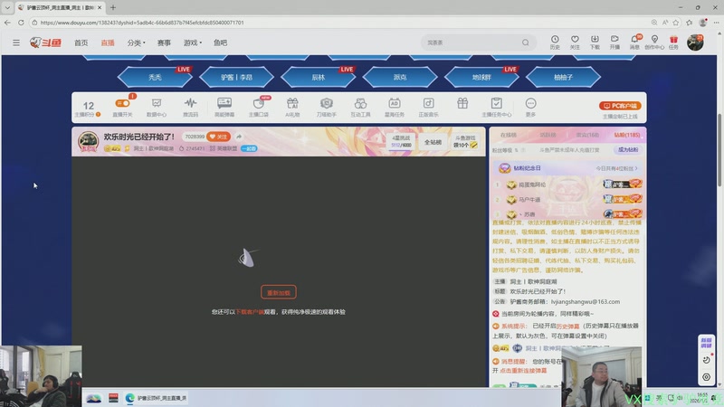The width and height of the screenshot is (724, 407).
Task: Open 互动工具 interactive tools
Action: 360,108
